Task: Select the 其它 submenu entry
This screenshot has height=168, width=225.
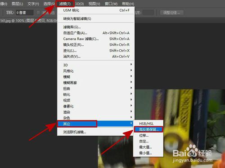Action: [95, 124]
